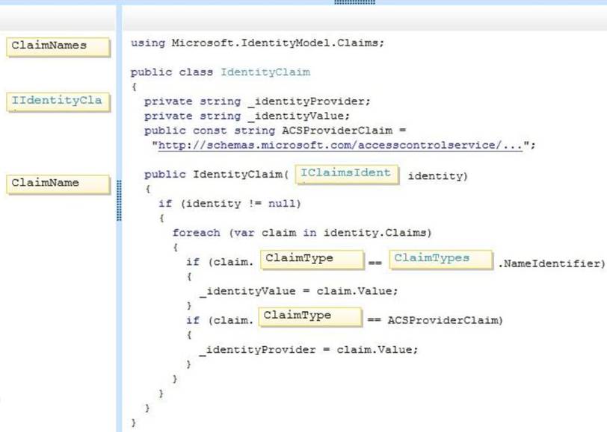Screen dimensions: 607x432
Task: Click the .NameIdentifier text
Action: tap(550, 263)
